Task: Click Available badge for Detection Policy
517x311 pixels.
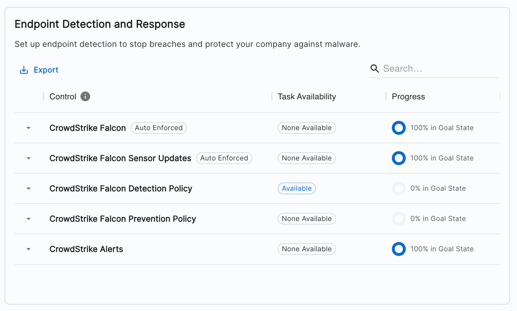Action: (x=297, y=188)
